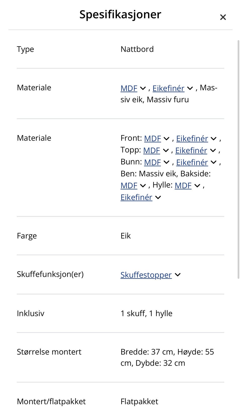Click the MDF link after Bakside:

129,186
